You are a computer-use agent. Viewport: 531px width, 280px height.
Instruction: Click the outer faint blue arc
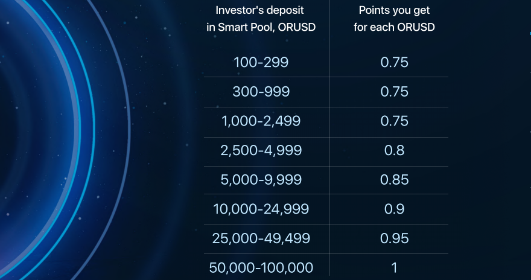pyautogui.click(x=128, y=135)
